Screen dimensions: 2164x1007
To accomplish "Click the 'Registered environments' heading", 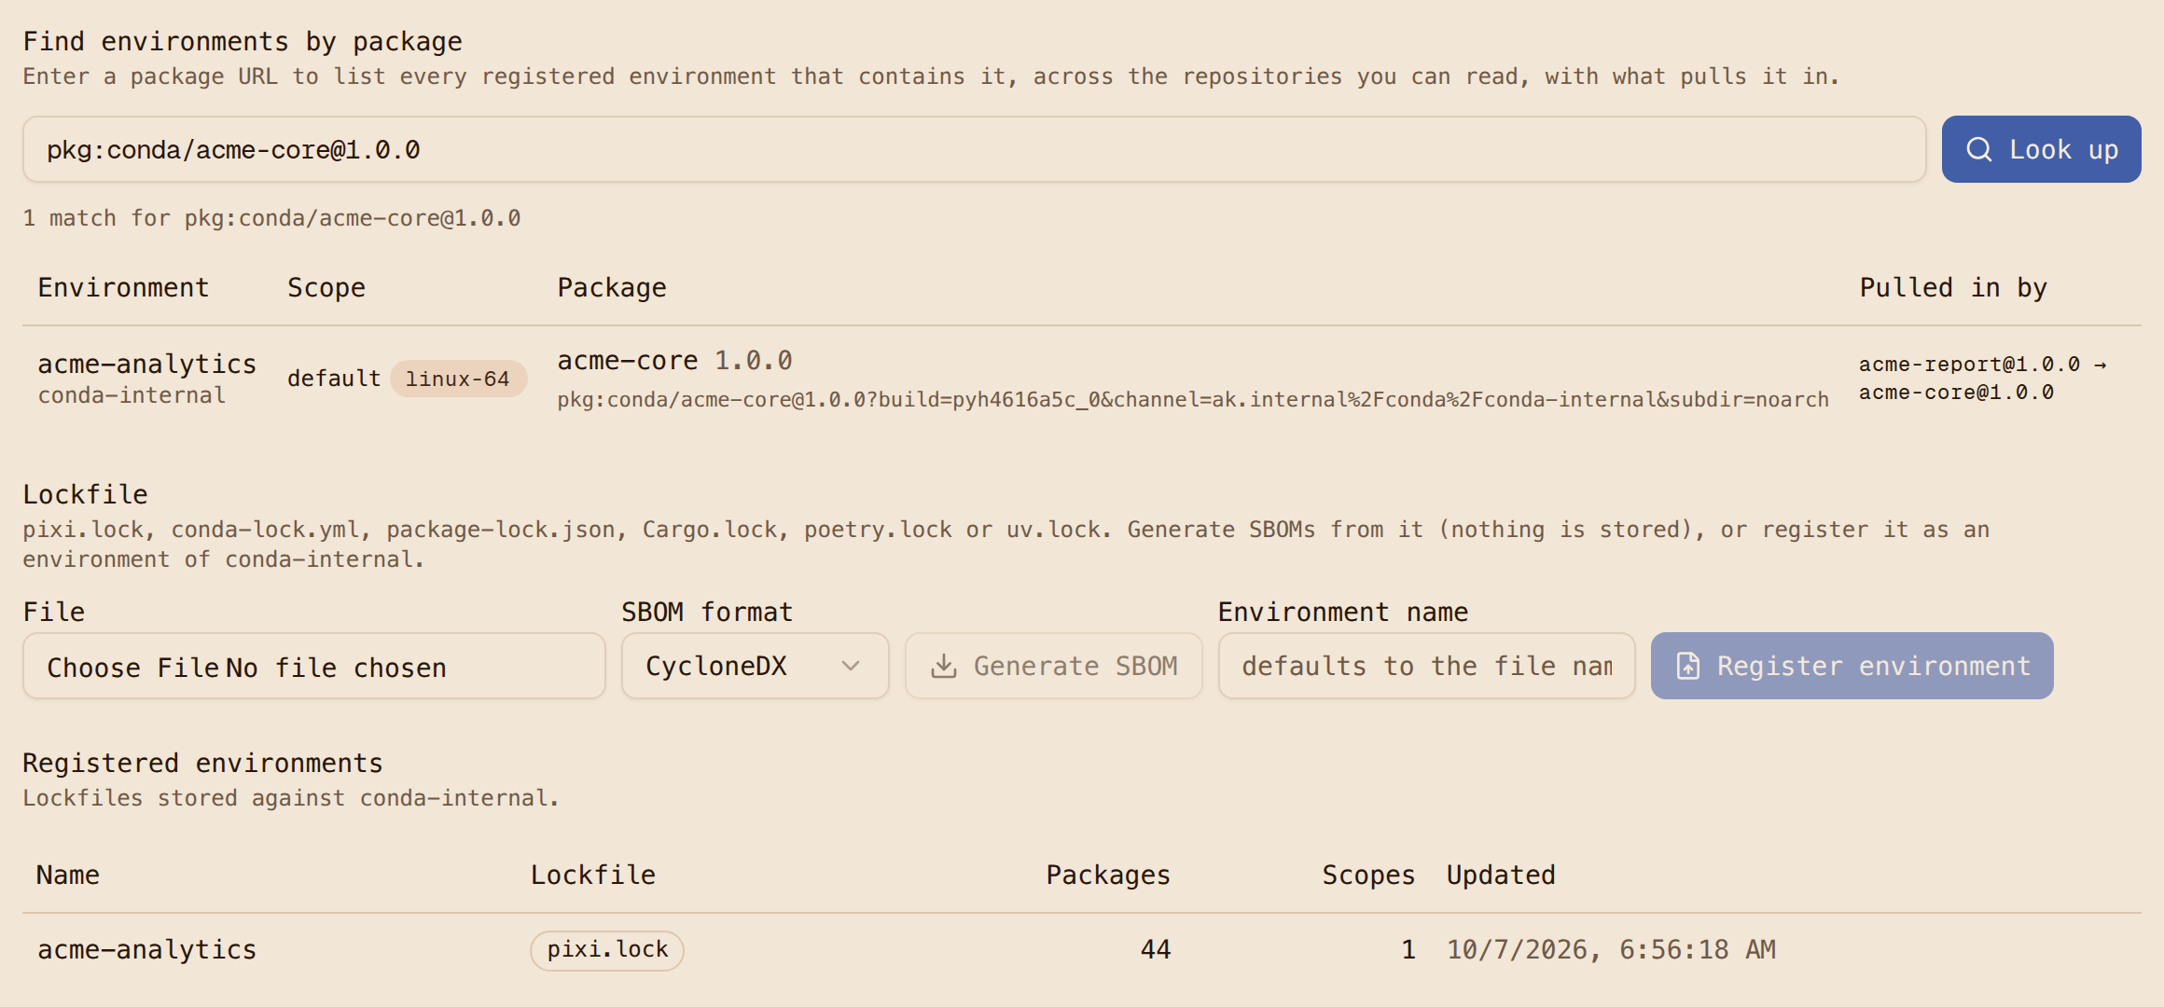I will (x=202, y=763).
